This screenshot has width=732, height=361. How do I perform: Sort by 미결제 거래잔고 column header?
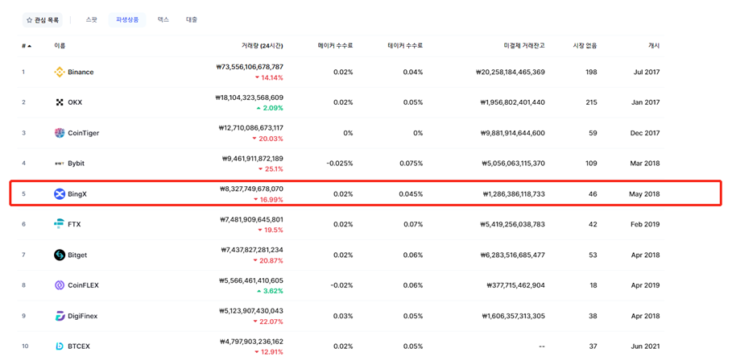pos(523,46)
